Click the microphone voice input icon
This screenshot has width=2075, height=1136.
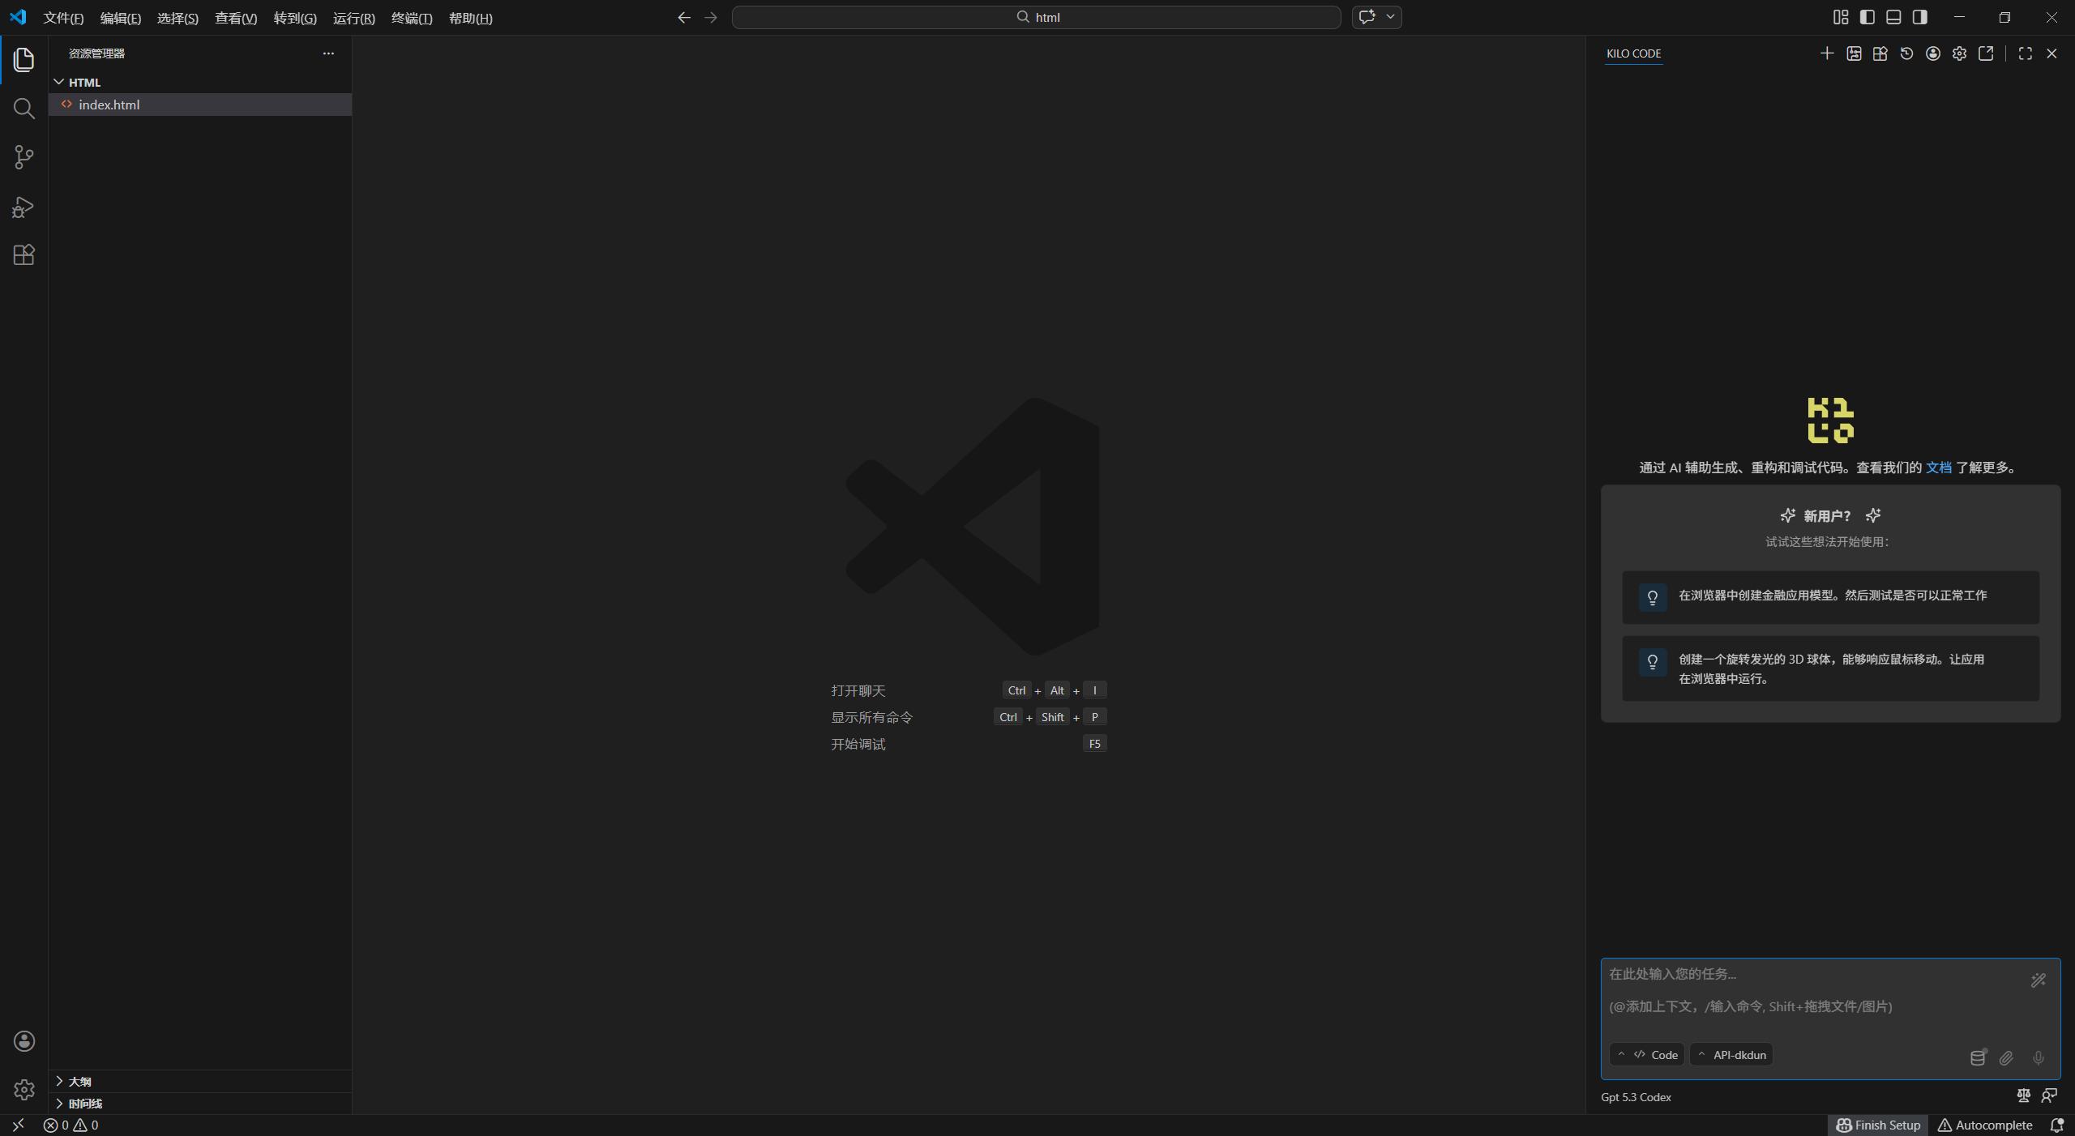pyautogui.click(x=2038, y=1057)
